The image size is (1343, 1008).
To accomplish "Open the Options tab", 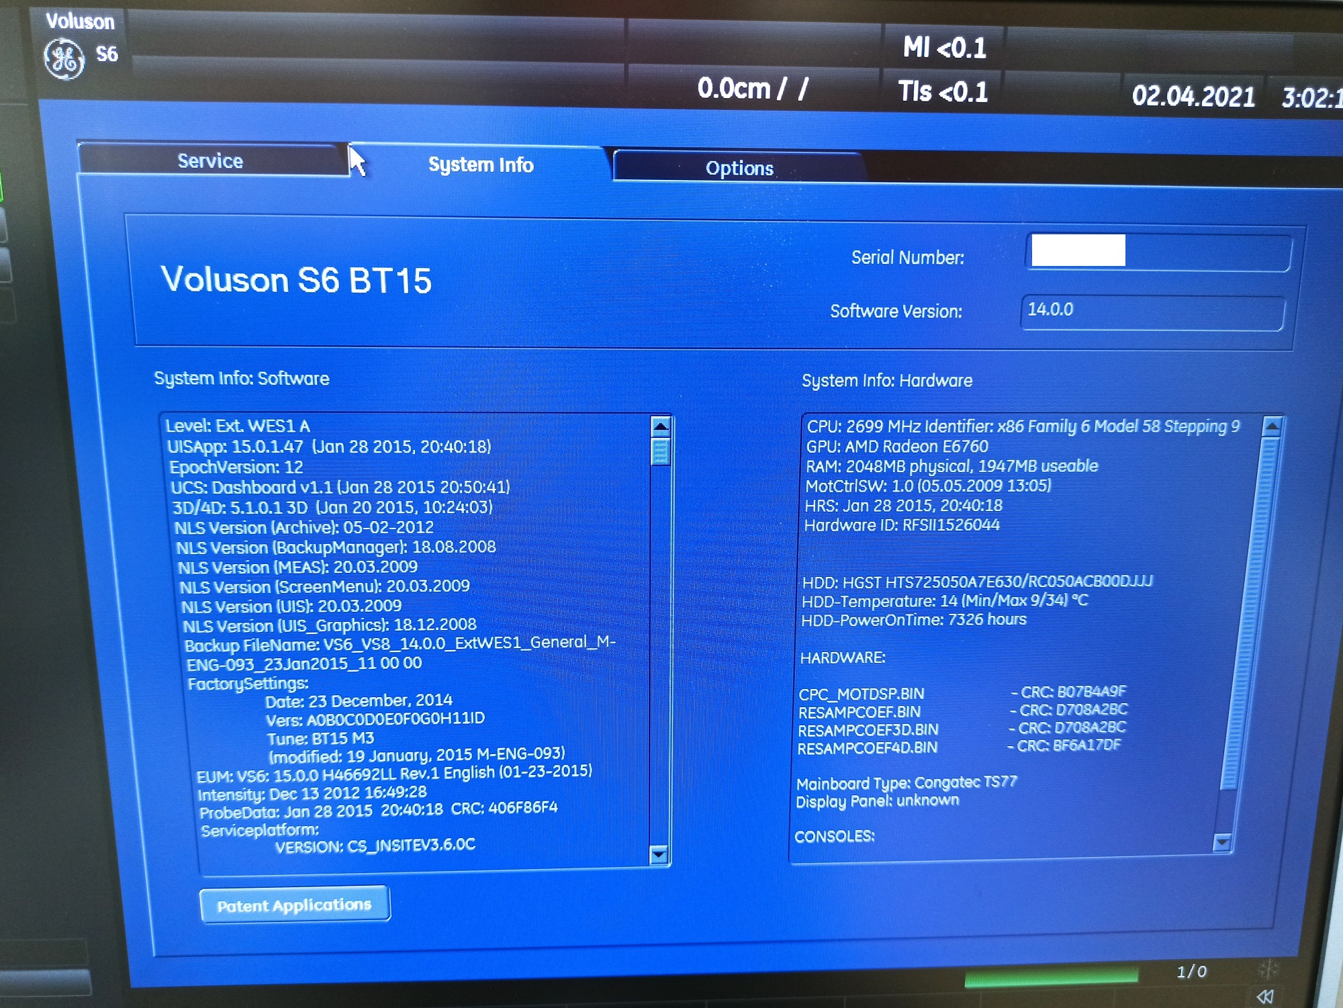I will pyautogui.click(x=739, y=168).
